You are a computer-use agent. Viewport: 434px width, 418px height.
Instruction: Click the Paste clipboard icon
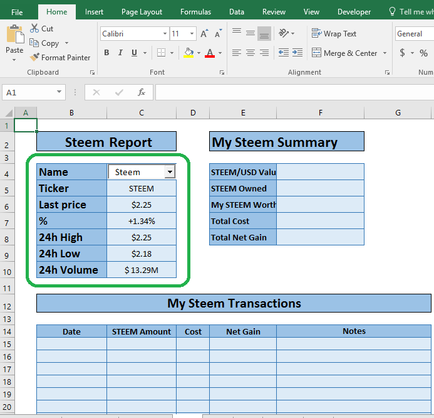[x=15, y=34]
